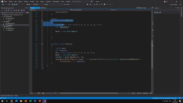
Task: Select Program.cs in Solution Explorer
Action: click(x=10, y=25)
